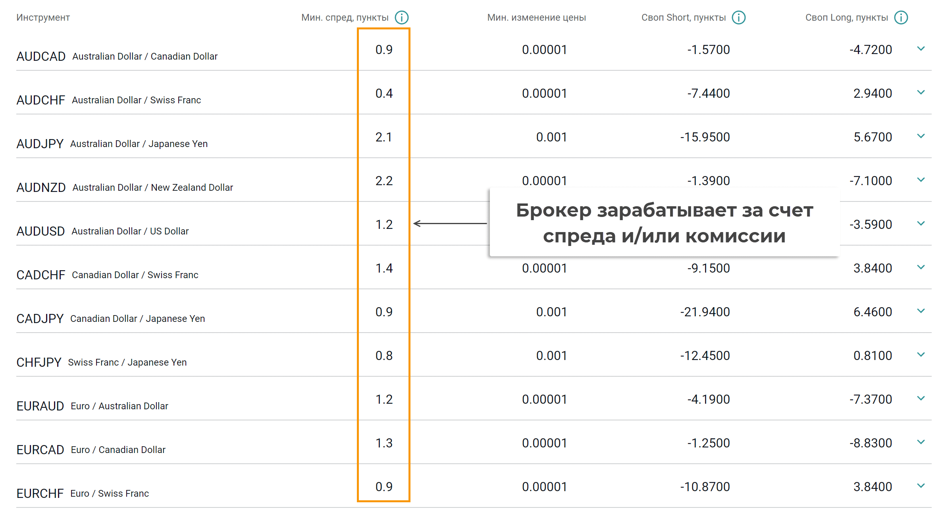Expand the AUDUSD row chevron
This screenshot has height=513, width=944.
(x=921, y=224)
